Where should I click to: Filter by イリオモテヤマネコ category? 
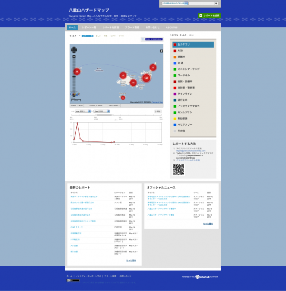[193, 106]
